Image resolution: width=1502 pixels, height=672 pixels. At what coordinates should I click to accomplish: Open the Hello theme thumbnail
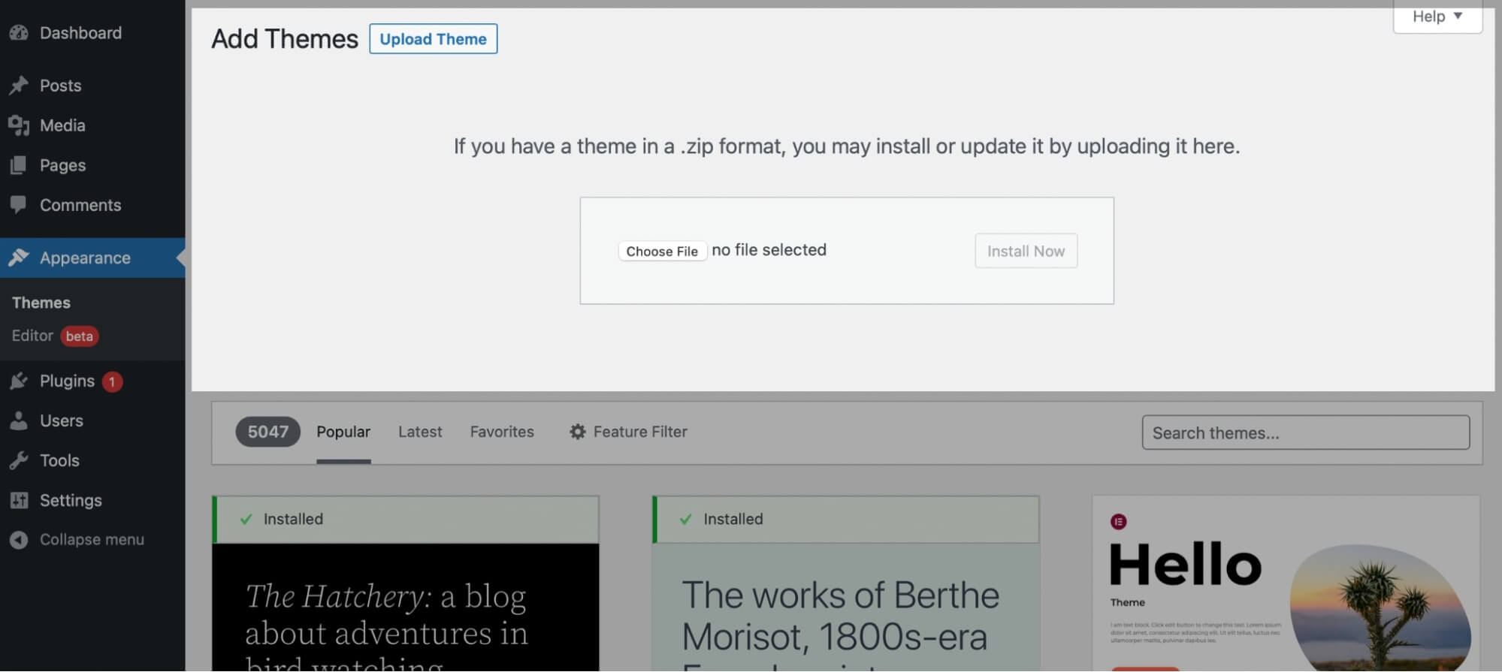click(1286, 583)
